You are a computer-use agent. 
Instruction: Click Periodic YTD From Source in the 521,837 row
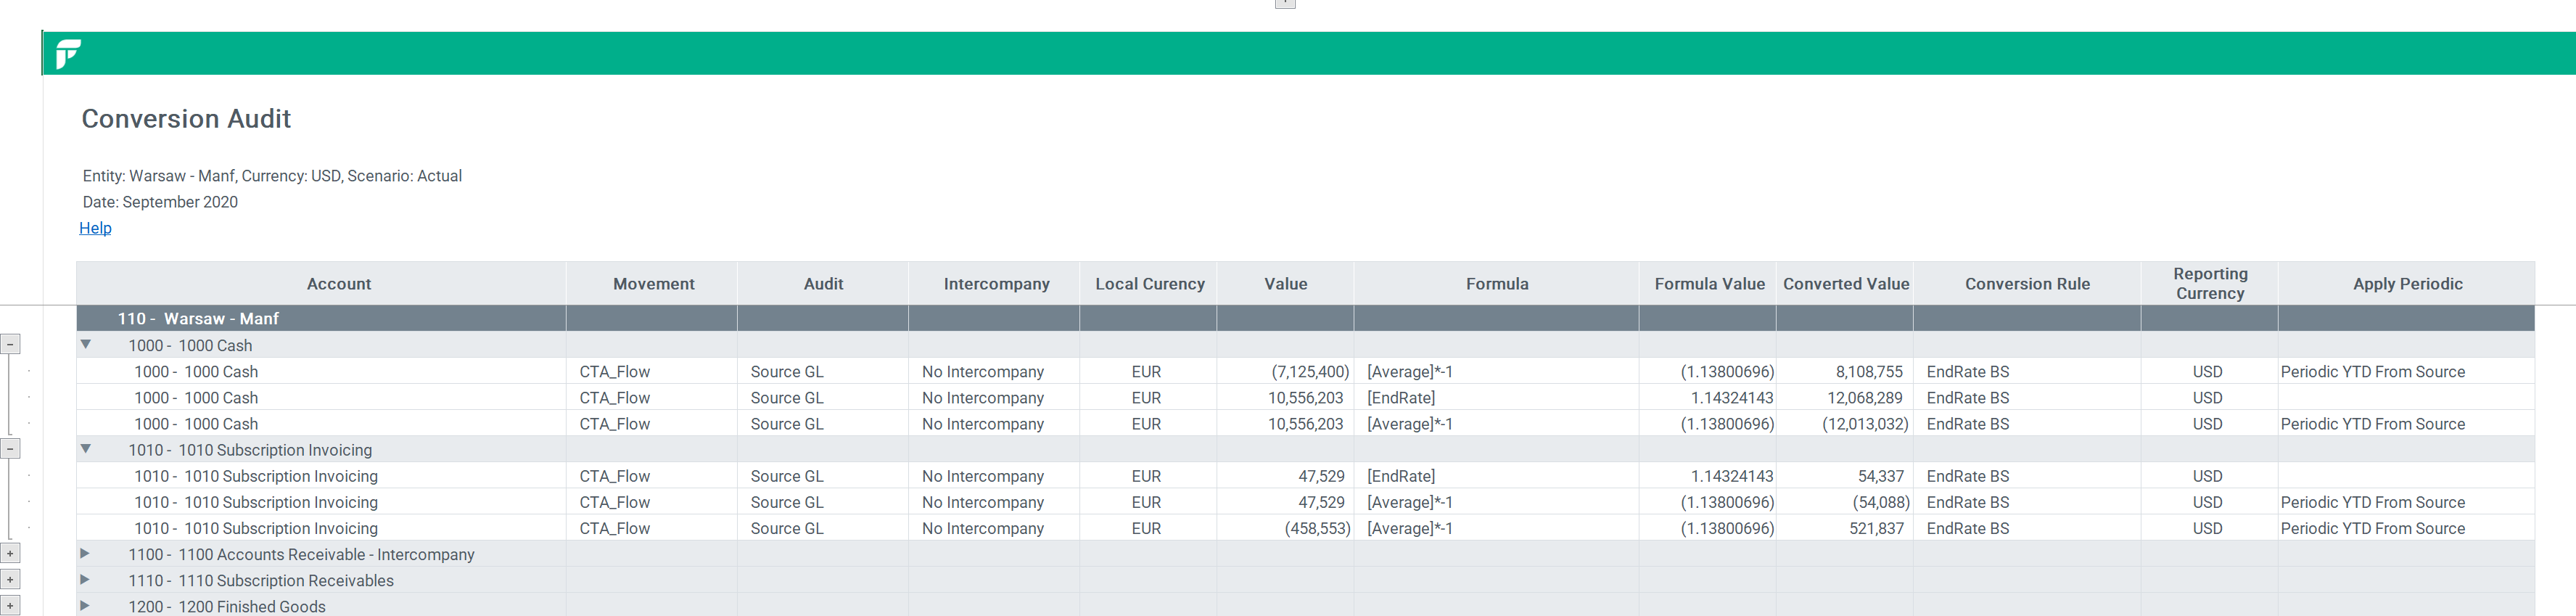tap(2372, 527)
